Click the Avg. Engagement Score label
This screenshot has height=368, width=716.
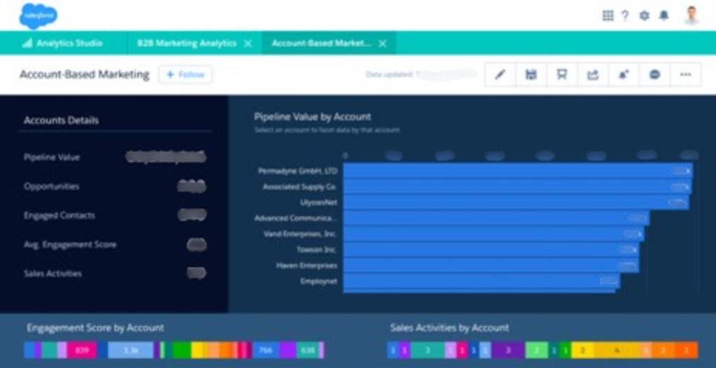coord(70,245)
